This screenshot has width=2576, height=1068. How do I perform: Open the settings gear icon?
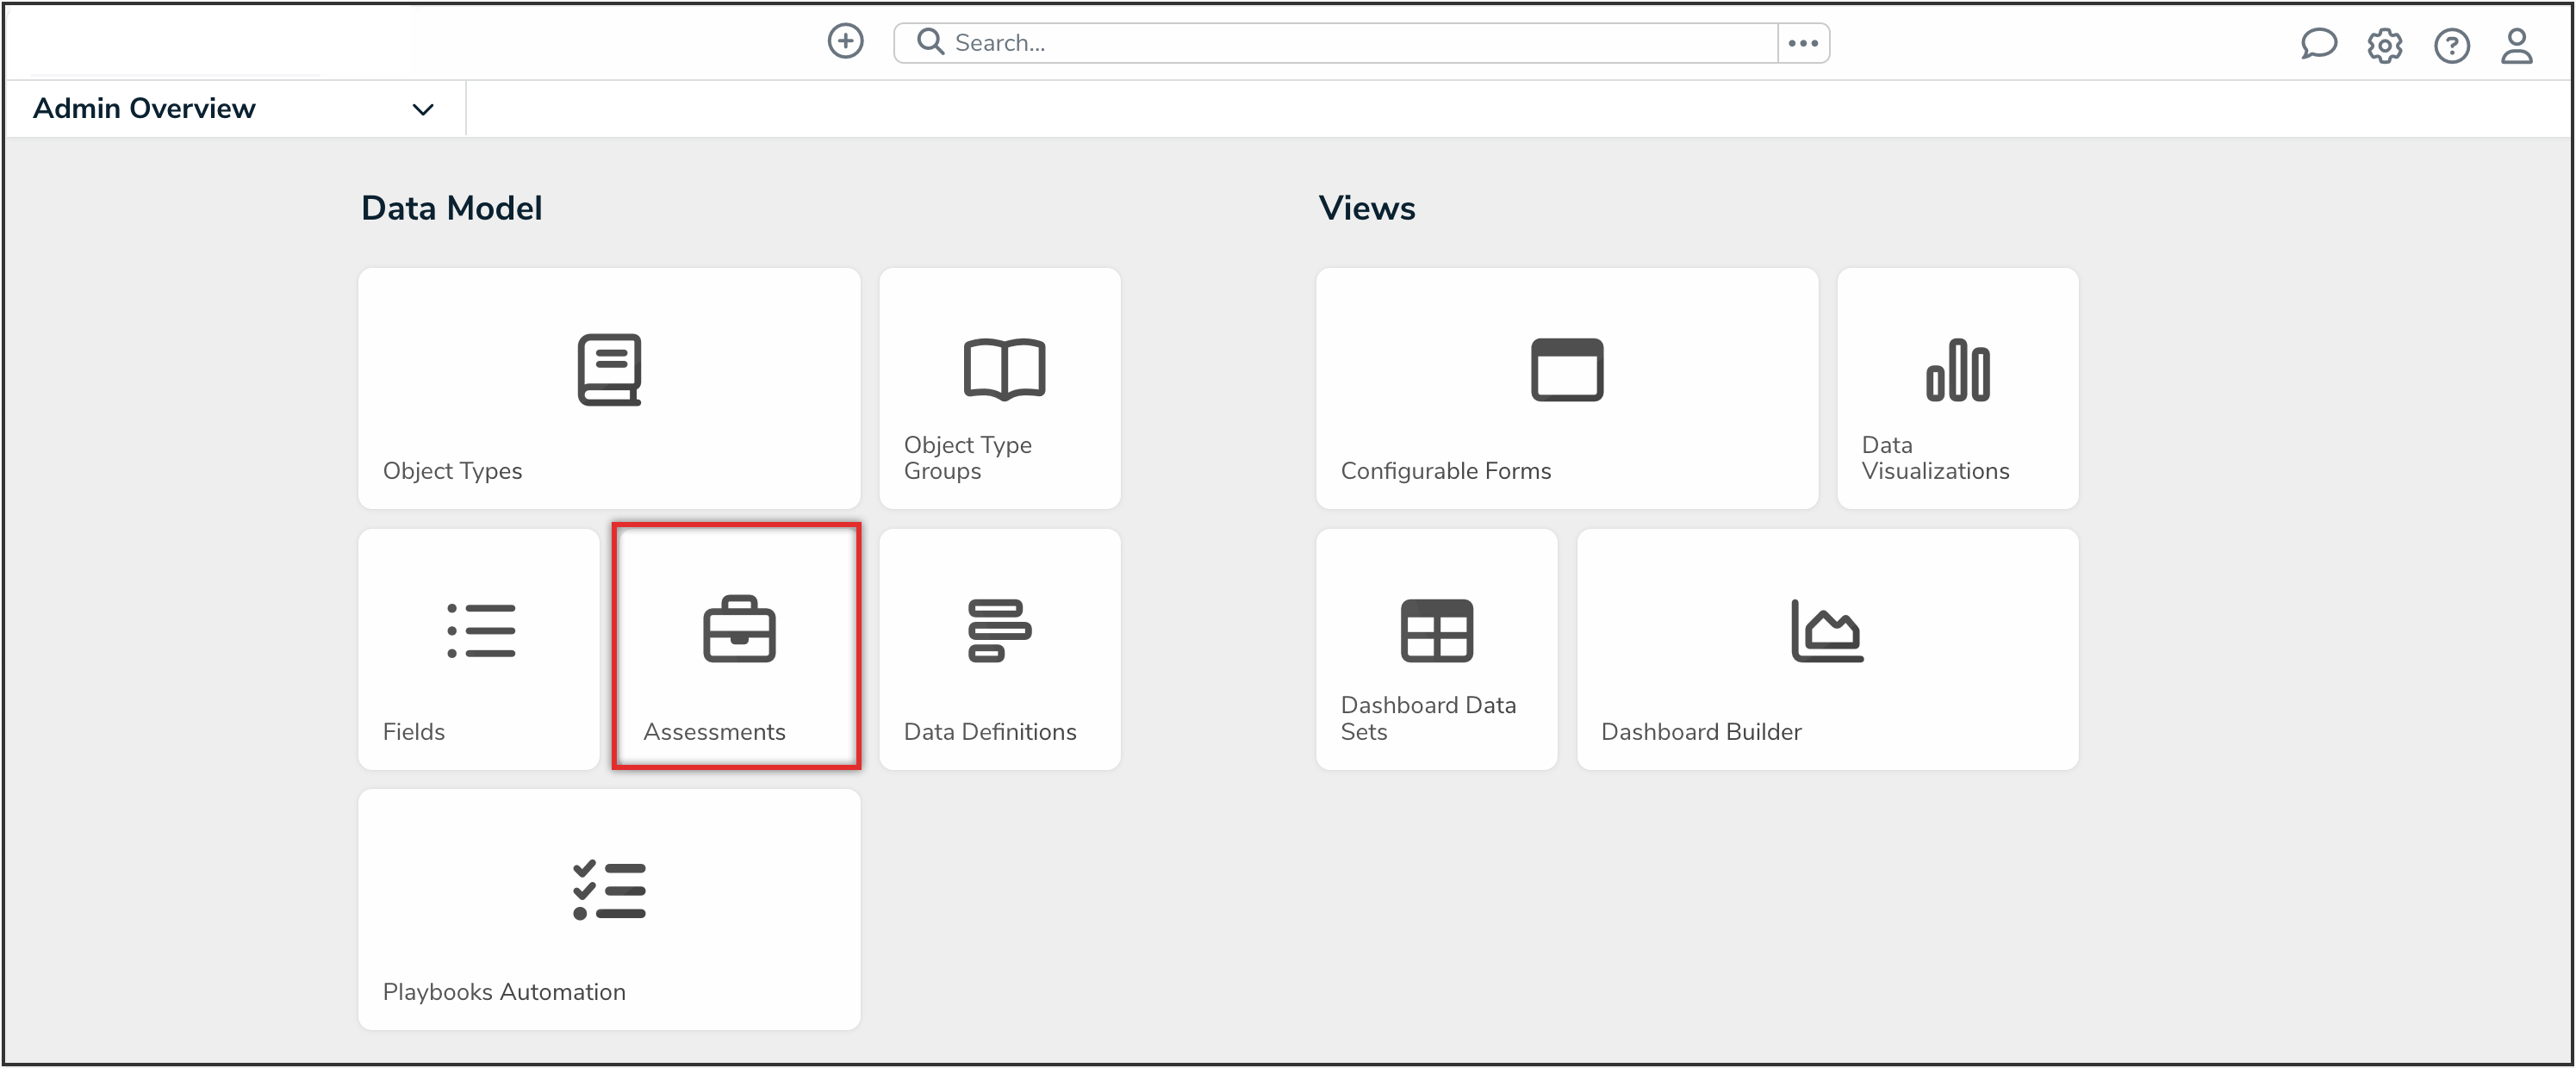(2384, 46)
